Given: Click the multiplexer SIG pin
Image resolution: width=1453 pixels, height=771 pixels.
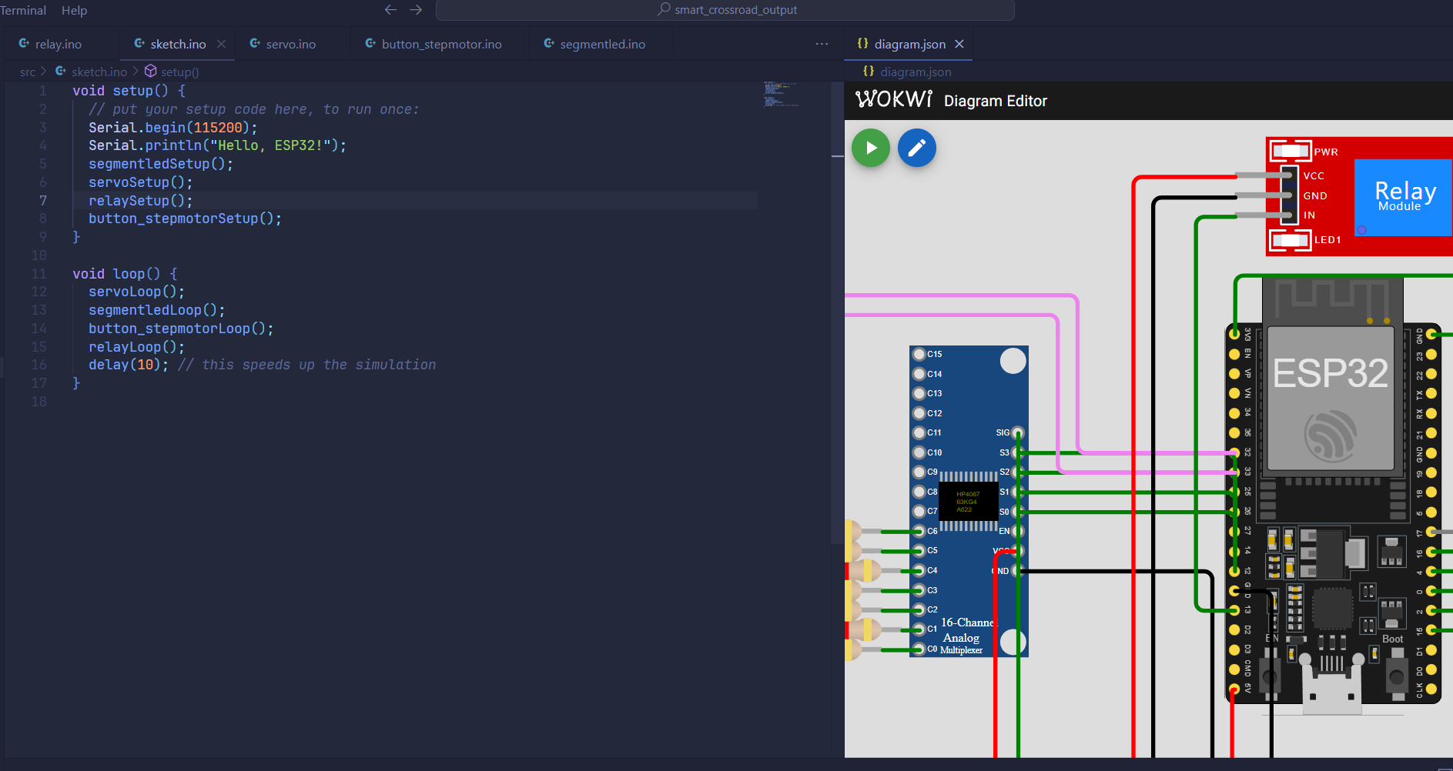Looking at the screenshot, I should (1017, 432).
